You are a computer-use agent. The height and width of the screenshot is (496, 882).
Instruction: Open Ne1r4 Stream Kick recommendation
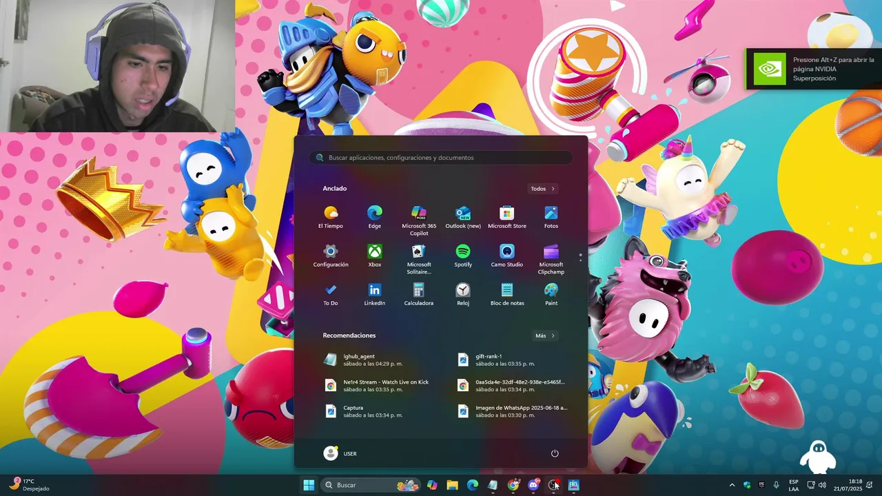(376, 385)
